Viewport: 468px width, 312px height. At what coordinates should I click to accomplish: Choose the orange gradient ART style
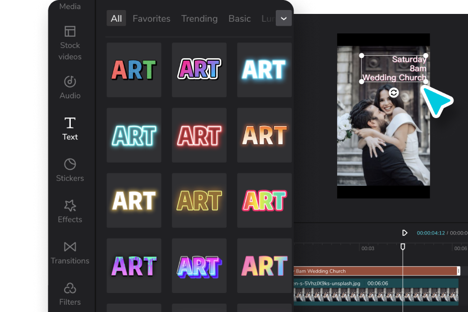(x=265, y=135)
